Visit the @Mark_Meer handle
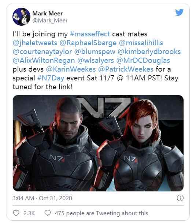Viewport: 196px width, 224px height. (x=50, y=21)
